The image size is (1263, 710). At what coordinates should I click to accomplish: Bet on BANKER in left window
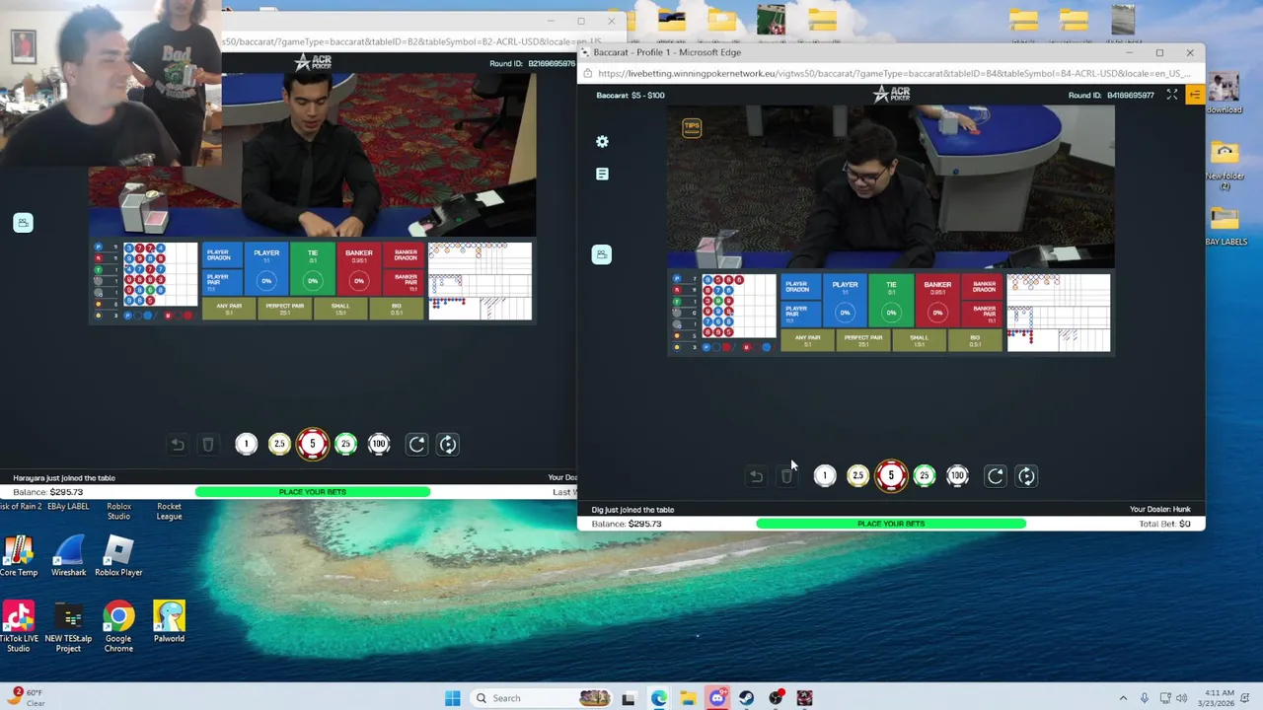click(x=359, y=269)
